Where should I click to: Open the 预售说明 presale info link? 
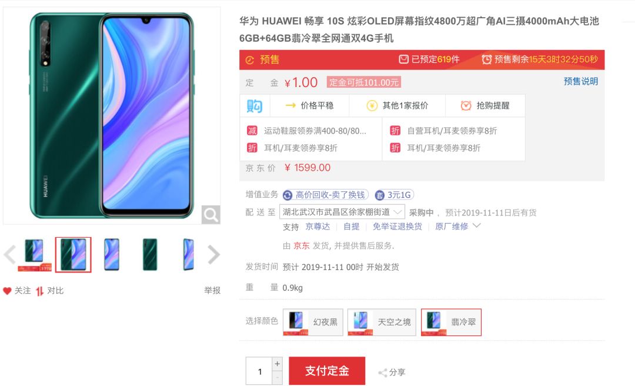[581, 82]
